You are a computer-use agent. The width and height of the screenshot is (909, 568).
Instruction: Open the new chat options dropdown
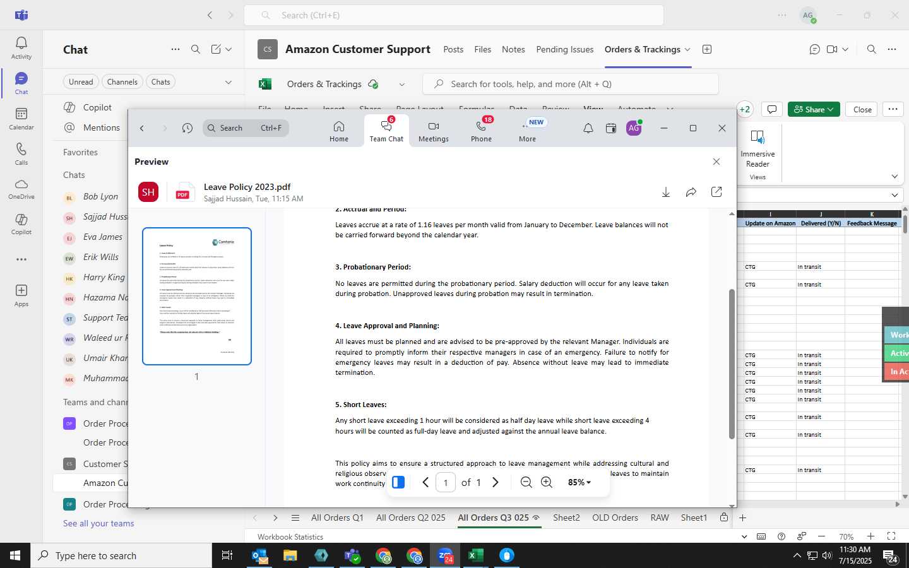(229, 49)
